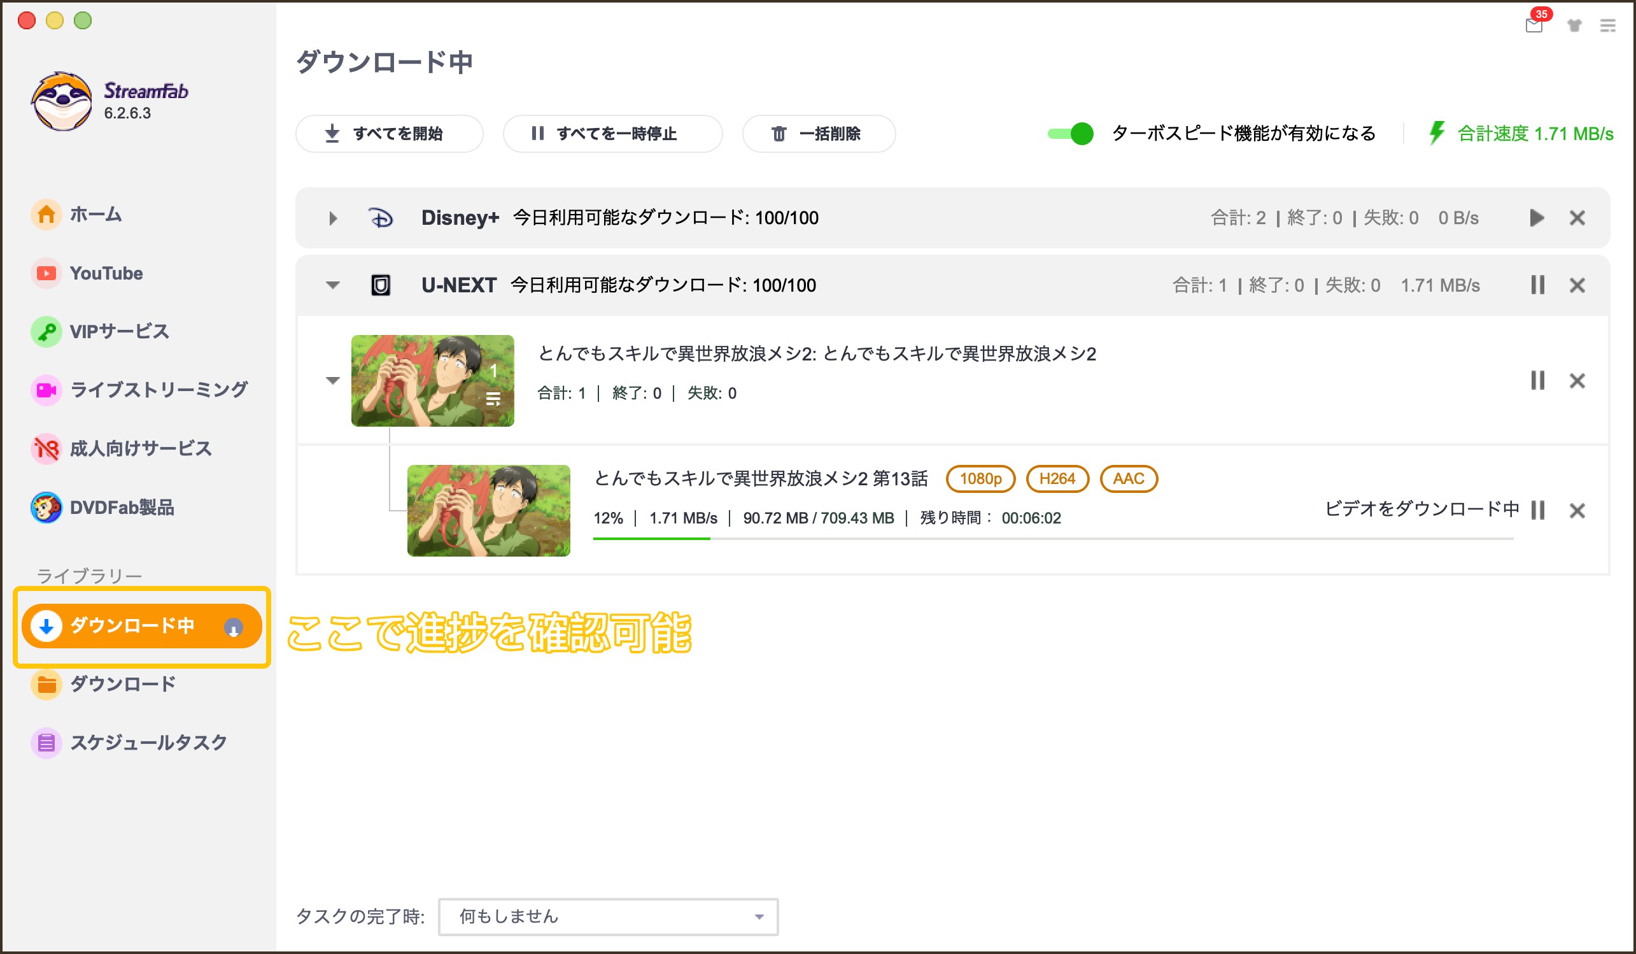1636x954 pixels.
Task: Open the messages inbox with 35 notifications
Action: pyautogui.click(x=1534, y=27)
